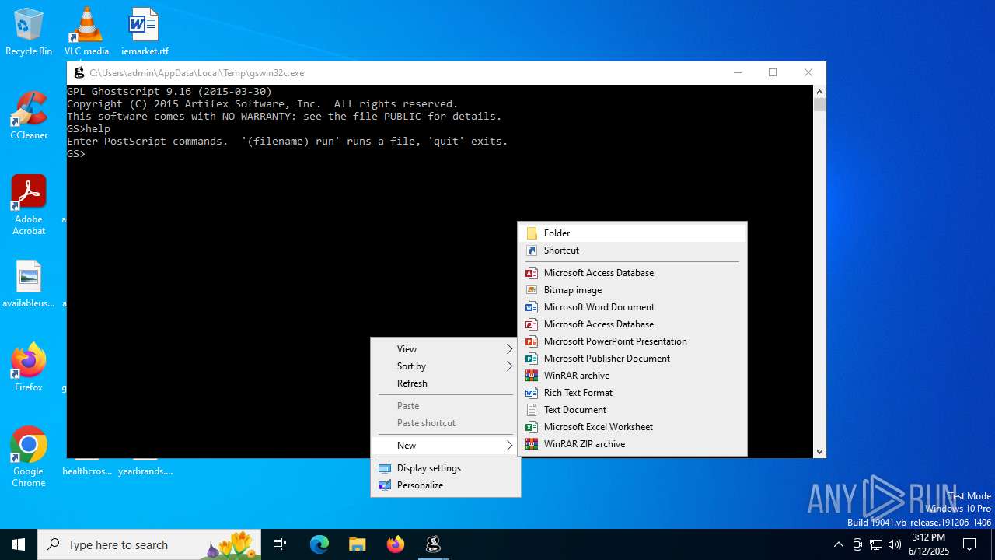
Task: Expand the View submenu arrow
Action: [x=510, y=349]
